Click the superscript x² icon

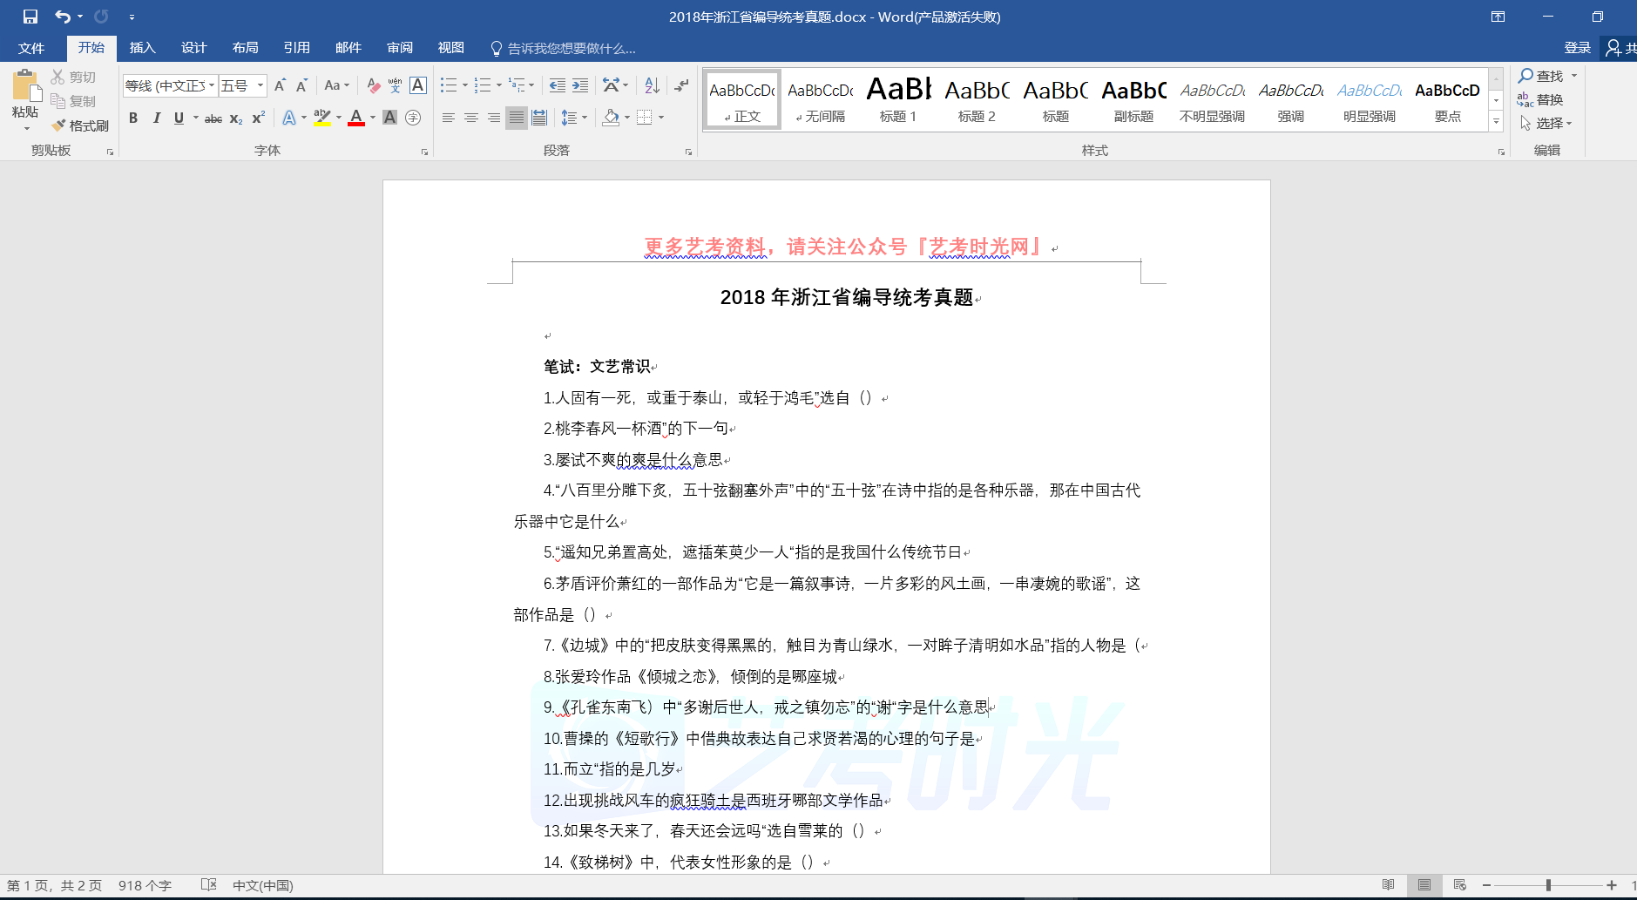click(x=259, y=118)
